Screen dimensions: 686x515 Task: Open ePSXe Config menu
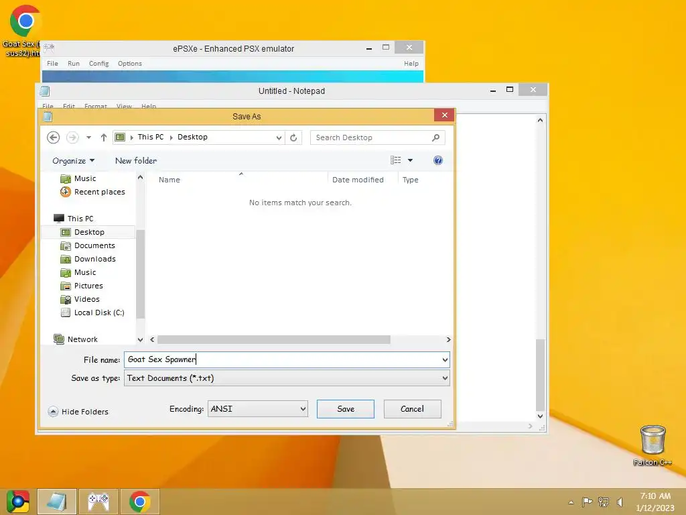point(99,64)
